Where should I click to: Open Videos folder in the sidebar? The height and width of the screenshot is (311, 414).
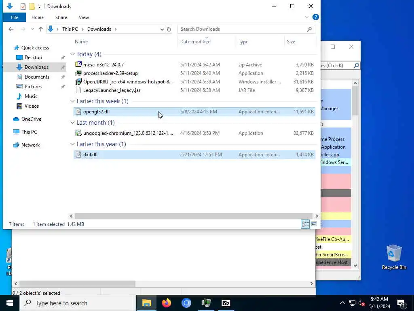click(32, 106)
